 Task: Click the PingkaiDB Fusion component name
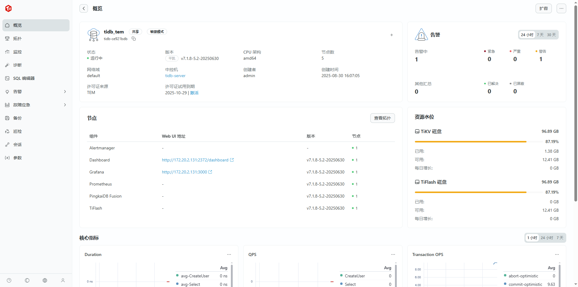point(105,196)
